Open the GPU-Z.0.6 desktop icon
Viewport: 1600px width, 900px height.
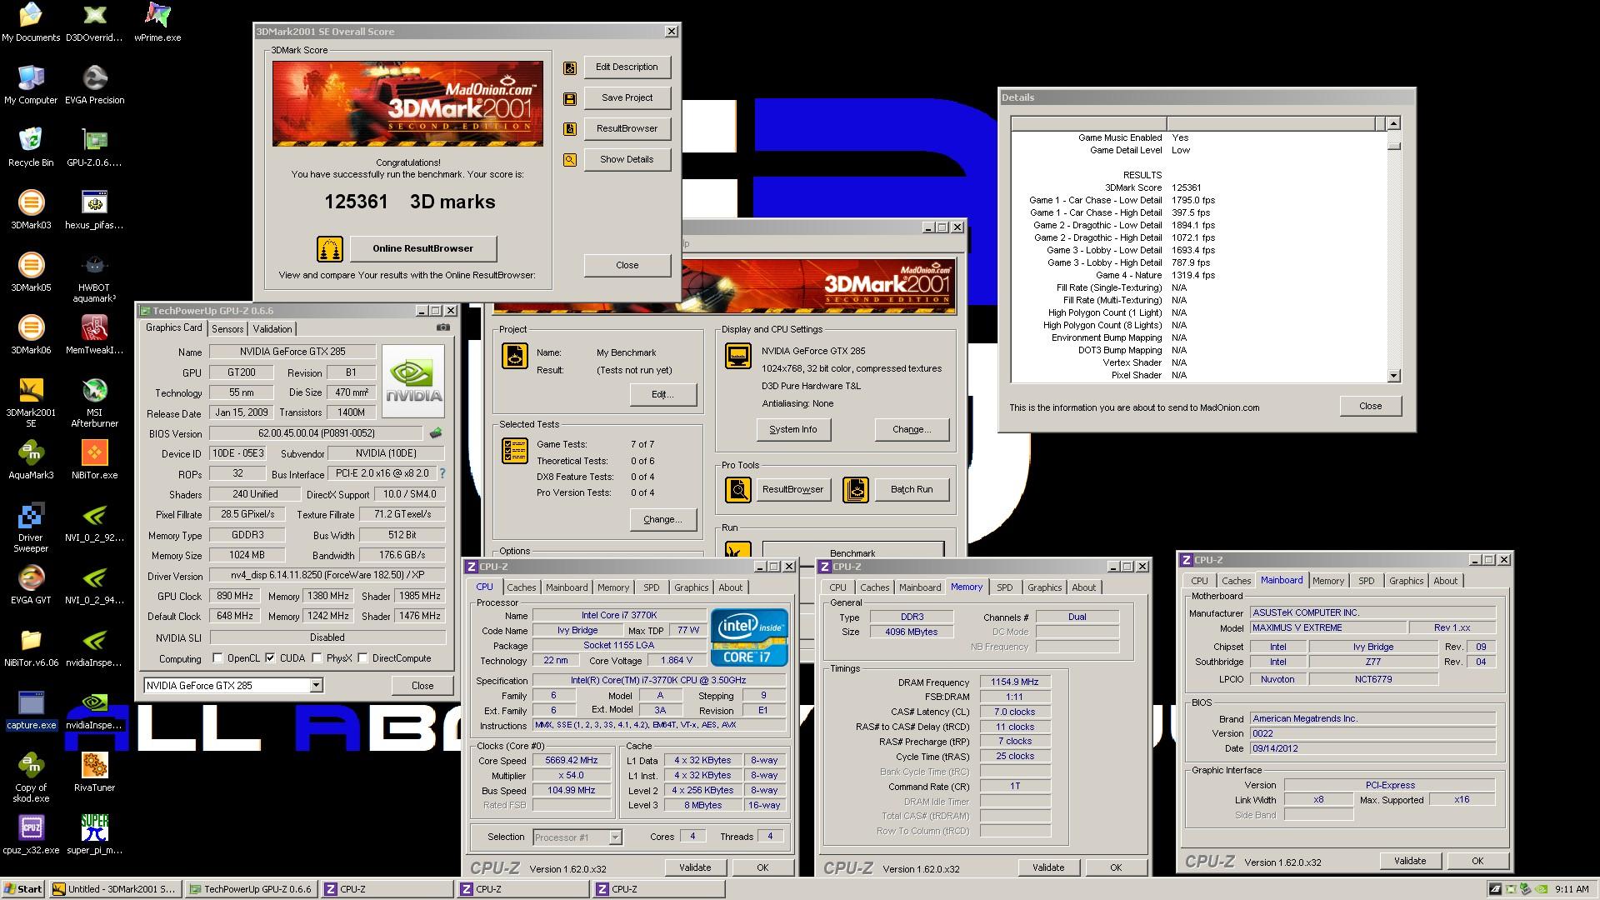95,147
